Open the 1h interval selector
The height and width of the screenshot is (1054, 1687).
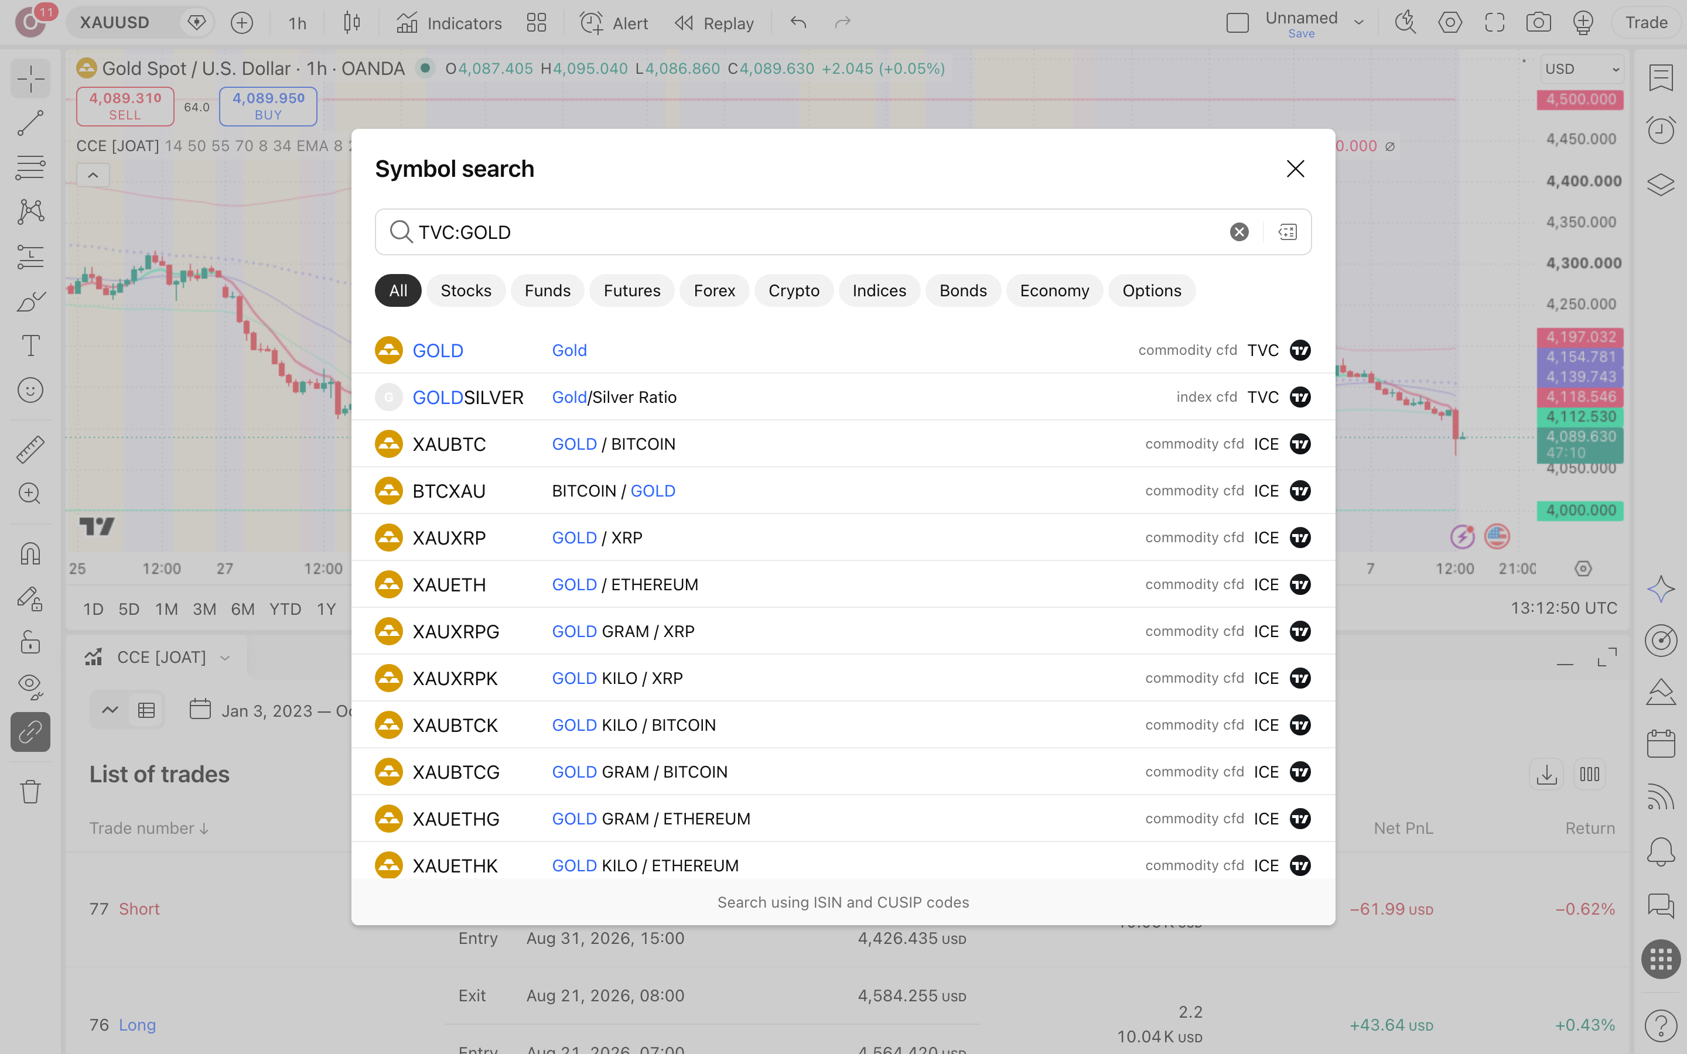pyautogui.click(x=297, y=23)
